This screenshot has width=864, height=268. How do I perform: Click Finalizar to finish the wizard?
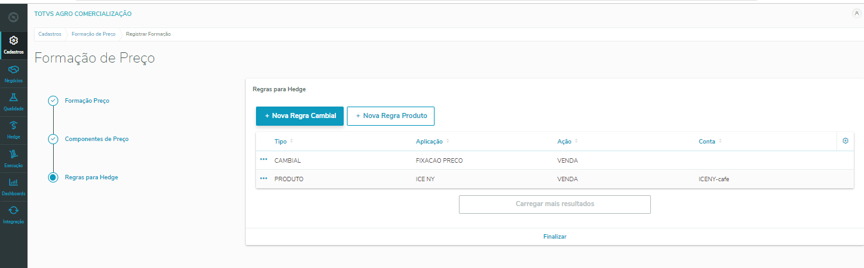554,237
